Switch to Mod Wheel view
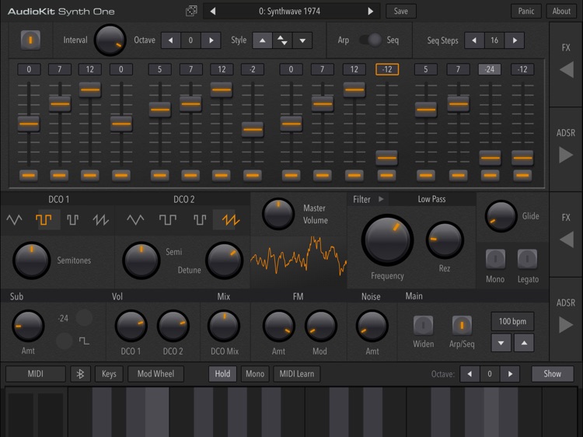 point(155,374)
